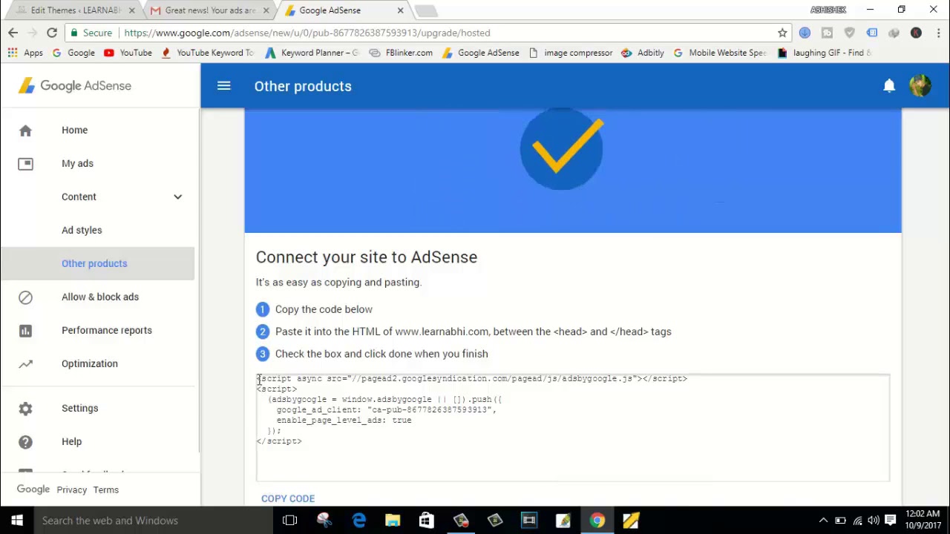Open the Adbitly bookmark
Screen dimensions: 950x534
tap(643, 53)
